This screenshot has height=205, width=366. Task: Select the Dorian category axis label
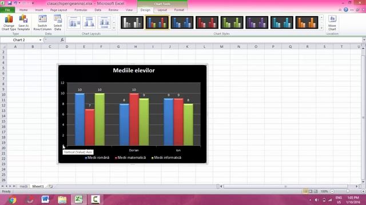[134, 150]
